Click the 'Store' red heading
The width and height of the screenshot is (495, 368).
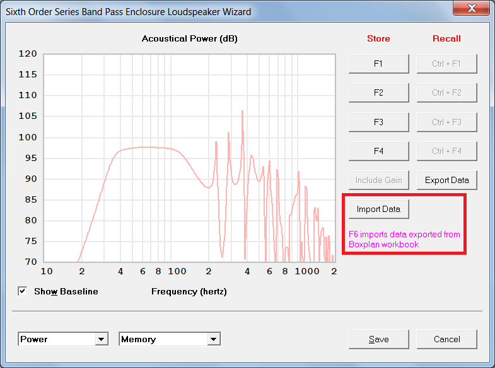click(x=378, y=38)
